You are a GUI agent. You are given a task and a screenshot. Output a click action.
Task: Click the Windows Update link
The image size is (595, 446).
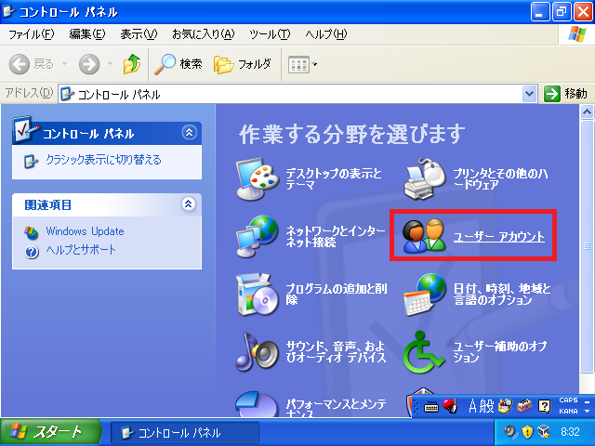click(x=85, y=231)
